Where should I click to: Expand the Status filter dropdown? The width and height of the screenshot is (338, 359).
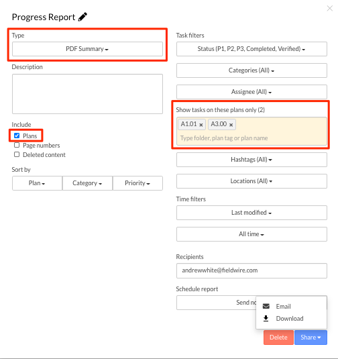coord(251,49)
